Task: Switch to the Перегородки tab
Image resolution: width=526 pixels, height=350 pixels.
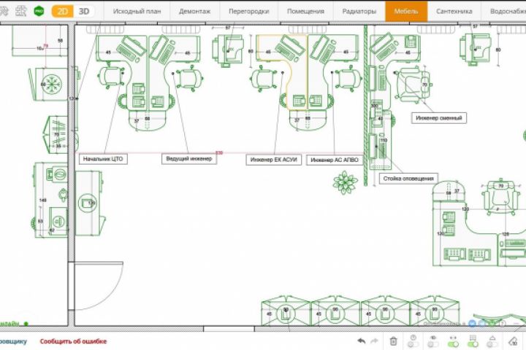Action: click(x=249, y=12)
